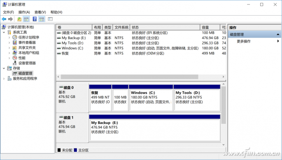The width and height of the screenshot is (282, 160).
Task: Open the 更多操作 submenu arrow
Action: (278, 41)
